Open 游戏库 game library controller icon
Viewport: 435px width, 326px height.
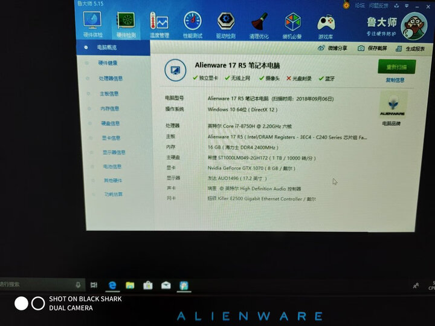pyautogui.click(x=326, y=27)
